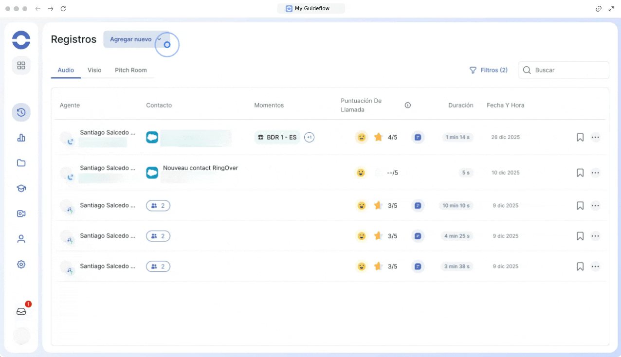The width and height of the screenshot is (621, 357).
Task: Click the graduation cap coaching icon
Action: click(21, 188)
